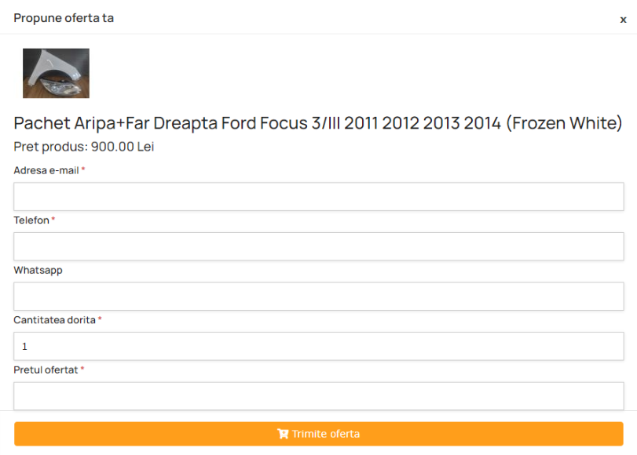Viewport: 637px width, 455px height.
Task: Select the Whatsapp input field
Action: [x=318, y=297]
